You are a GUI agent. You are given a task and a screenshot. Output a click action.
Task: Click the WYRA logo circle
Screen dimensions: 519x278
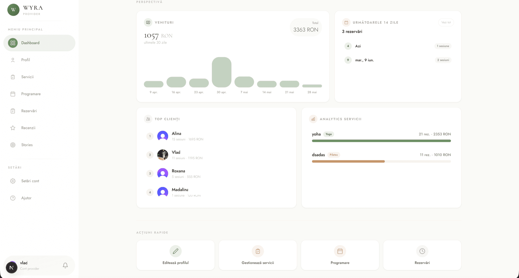[x=13, y=10]
